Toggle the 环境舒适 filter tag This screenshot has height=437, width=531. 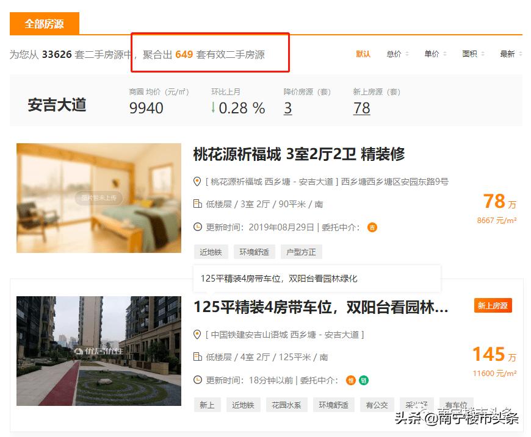click(x=255, y=252)
